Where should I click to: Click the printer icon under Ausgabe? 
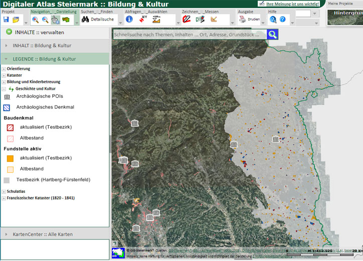click(242, 20)
